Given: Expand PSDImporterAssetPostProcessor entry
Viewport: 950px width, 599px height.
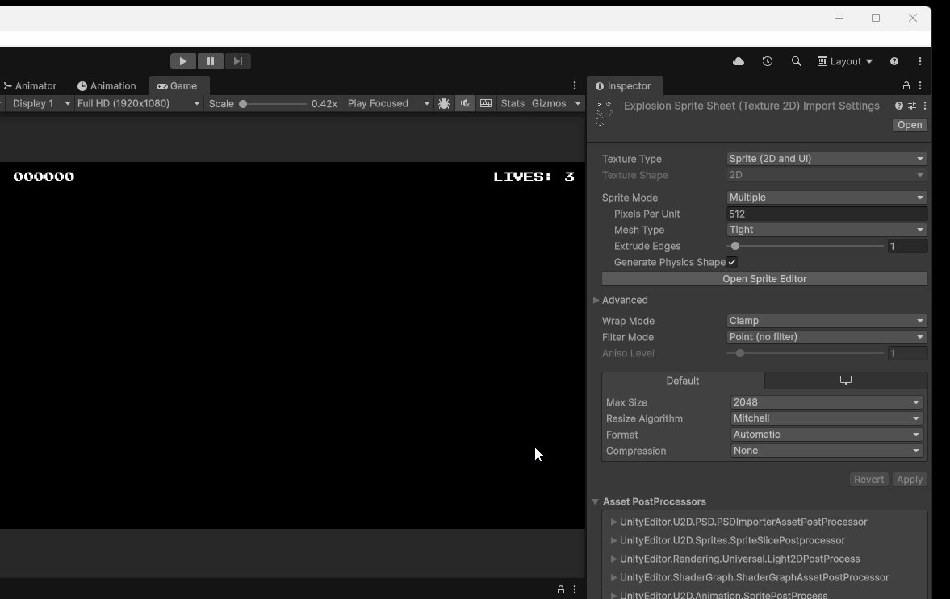Looking at the screenshot, I should 613,522.
